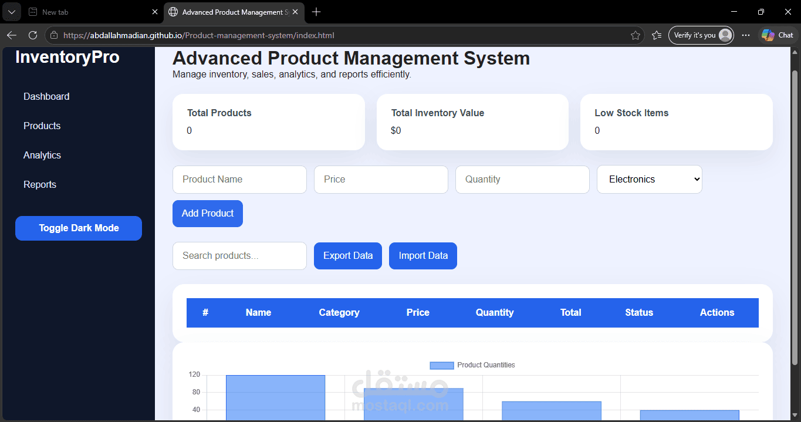Switch to the New tab browser tab
801x422 pixels.
(x=94, y=12)
